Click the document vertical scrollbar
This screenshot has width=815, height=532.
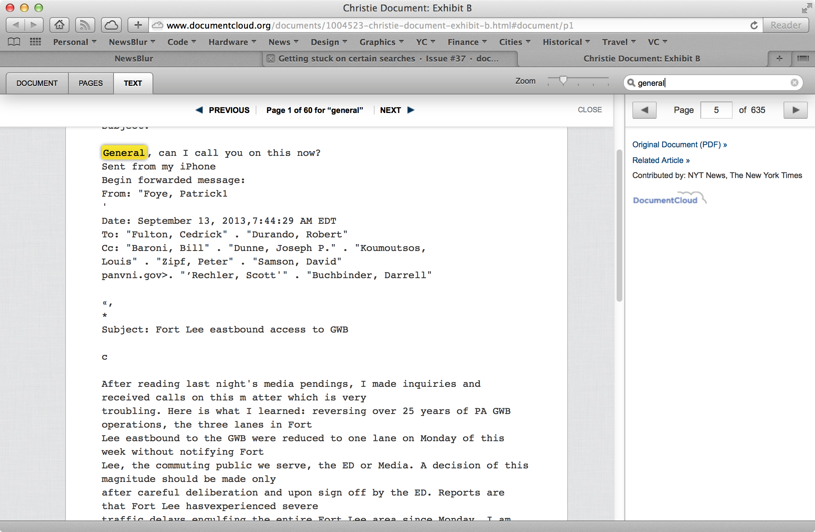tap(619, 226)
